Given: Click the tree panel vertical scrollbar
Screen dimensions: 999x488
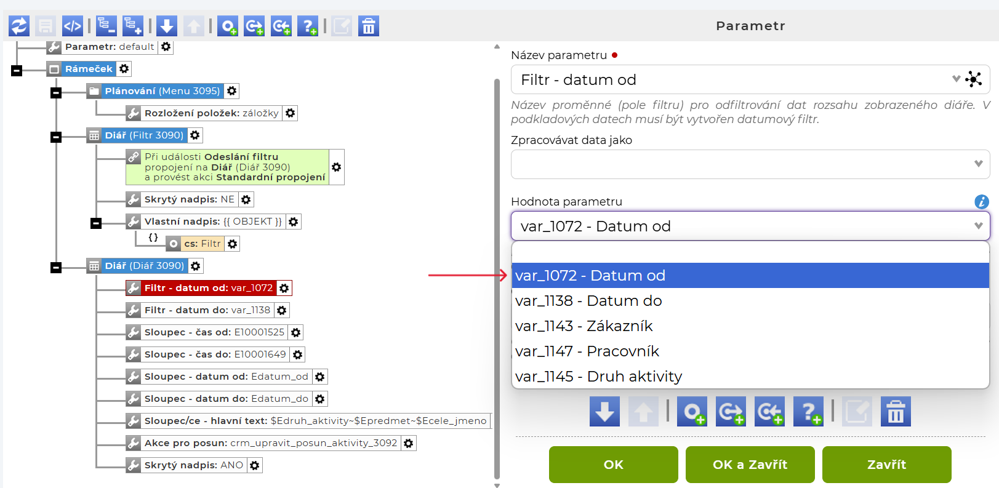Looking at the screenshot, I should point(497,277).
